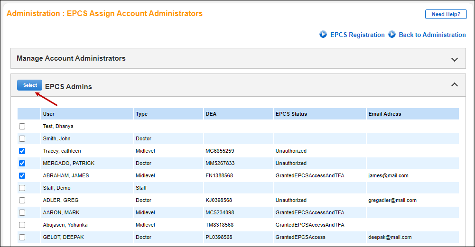Check the box for Abujasen, Yohanka
The width and height of the screenshot is (475, 247).
(22, 225)
